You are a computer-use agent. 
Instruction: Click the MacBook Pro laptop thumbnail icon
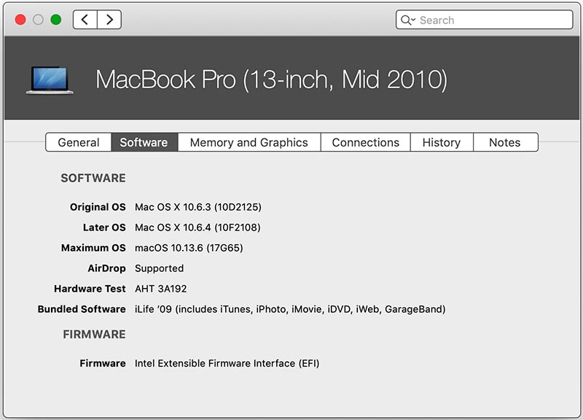(50, 80)
